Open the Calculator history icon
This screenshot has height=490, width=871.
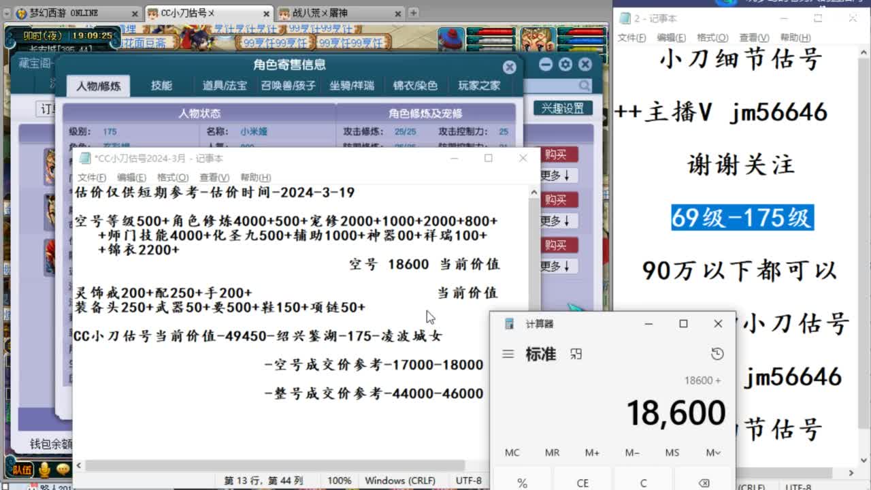(x=717, y=354)
